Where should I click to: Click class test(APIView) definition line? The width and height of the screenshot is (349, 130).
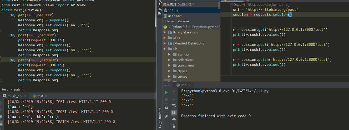pyautogui.click(x=22, y=10)
